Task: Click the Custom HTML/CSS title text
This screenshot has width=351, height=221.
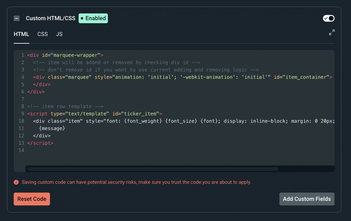Action: coord(50,18)
